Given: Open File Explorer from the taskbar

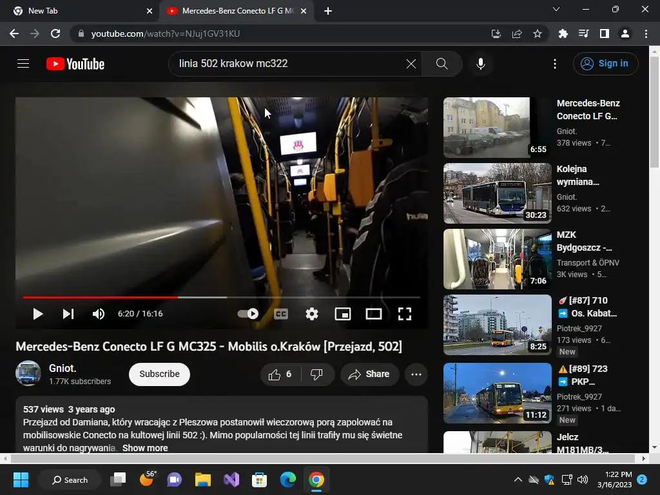Looking at the screenshot, I should [x=203, y=480].
